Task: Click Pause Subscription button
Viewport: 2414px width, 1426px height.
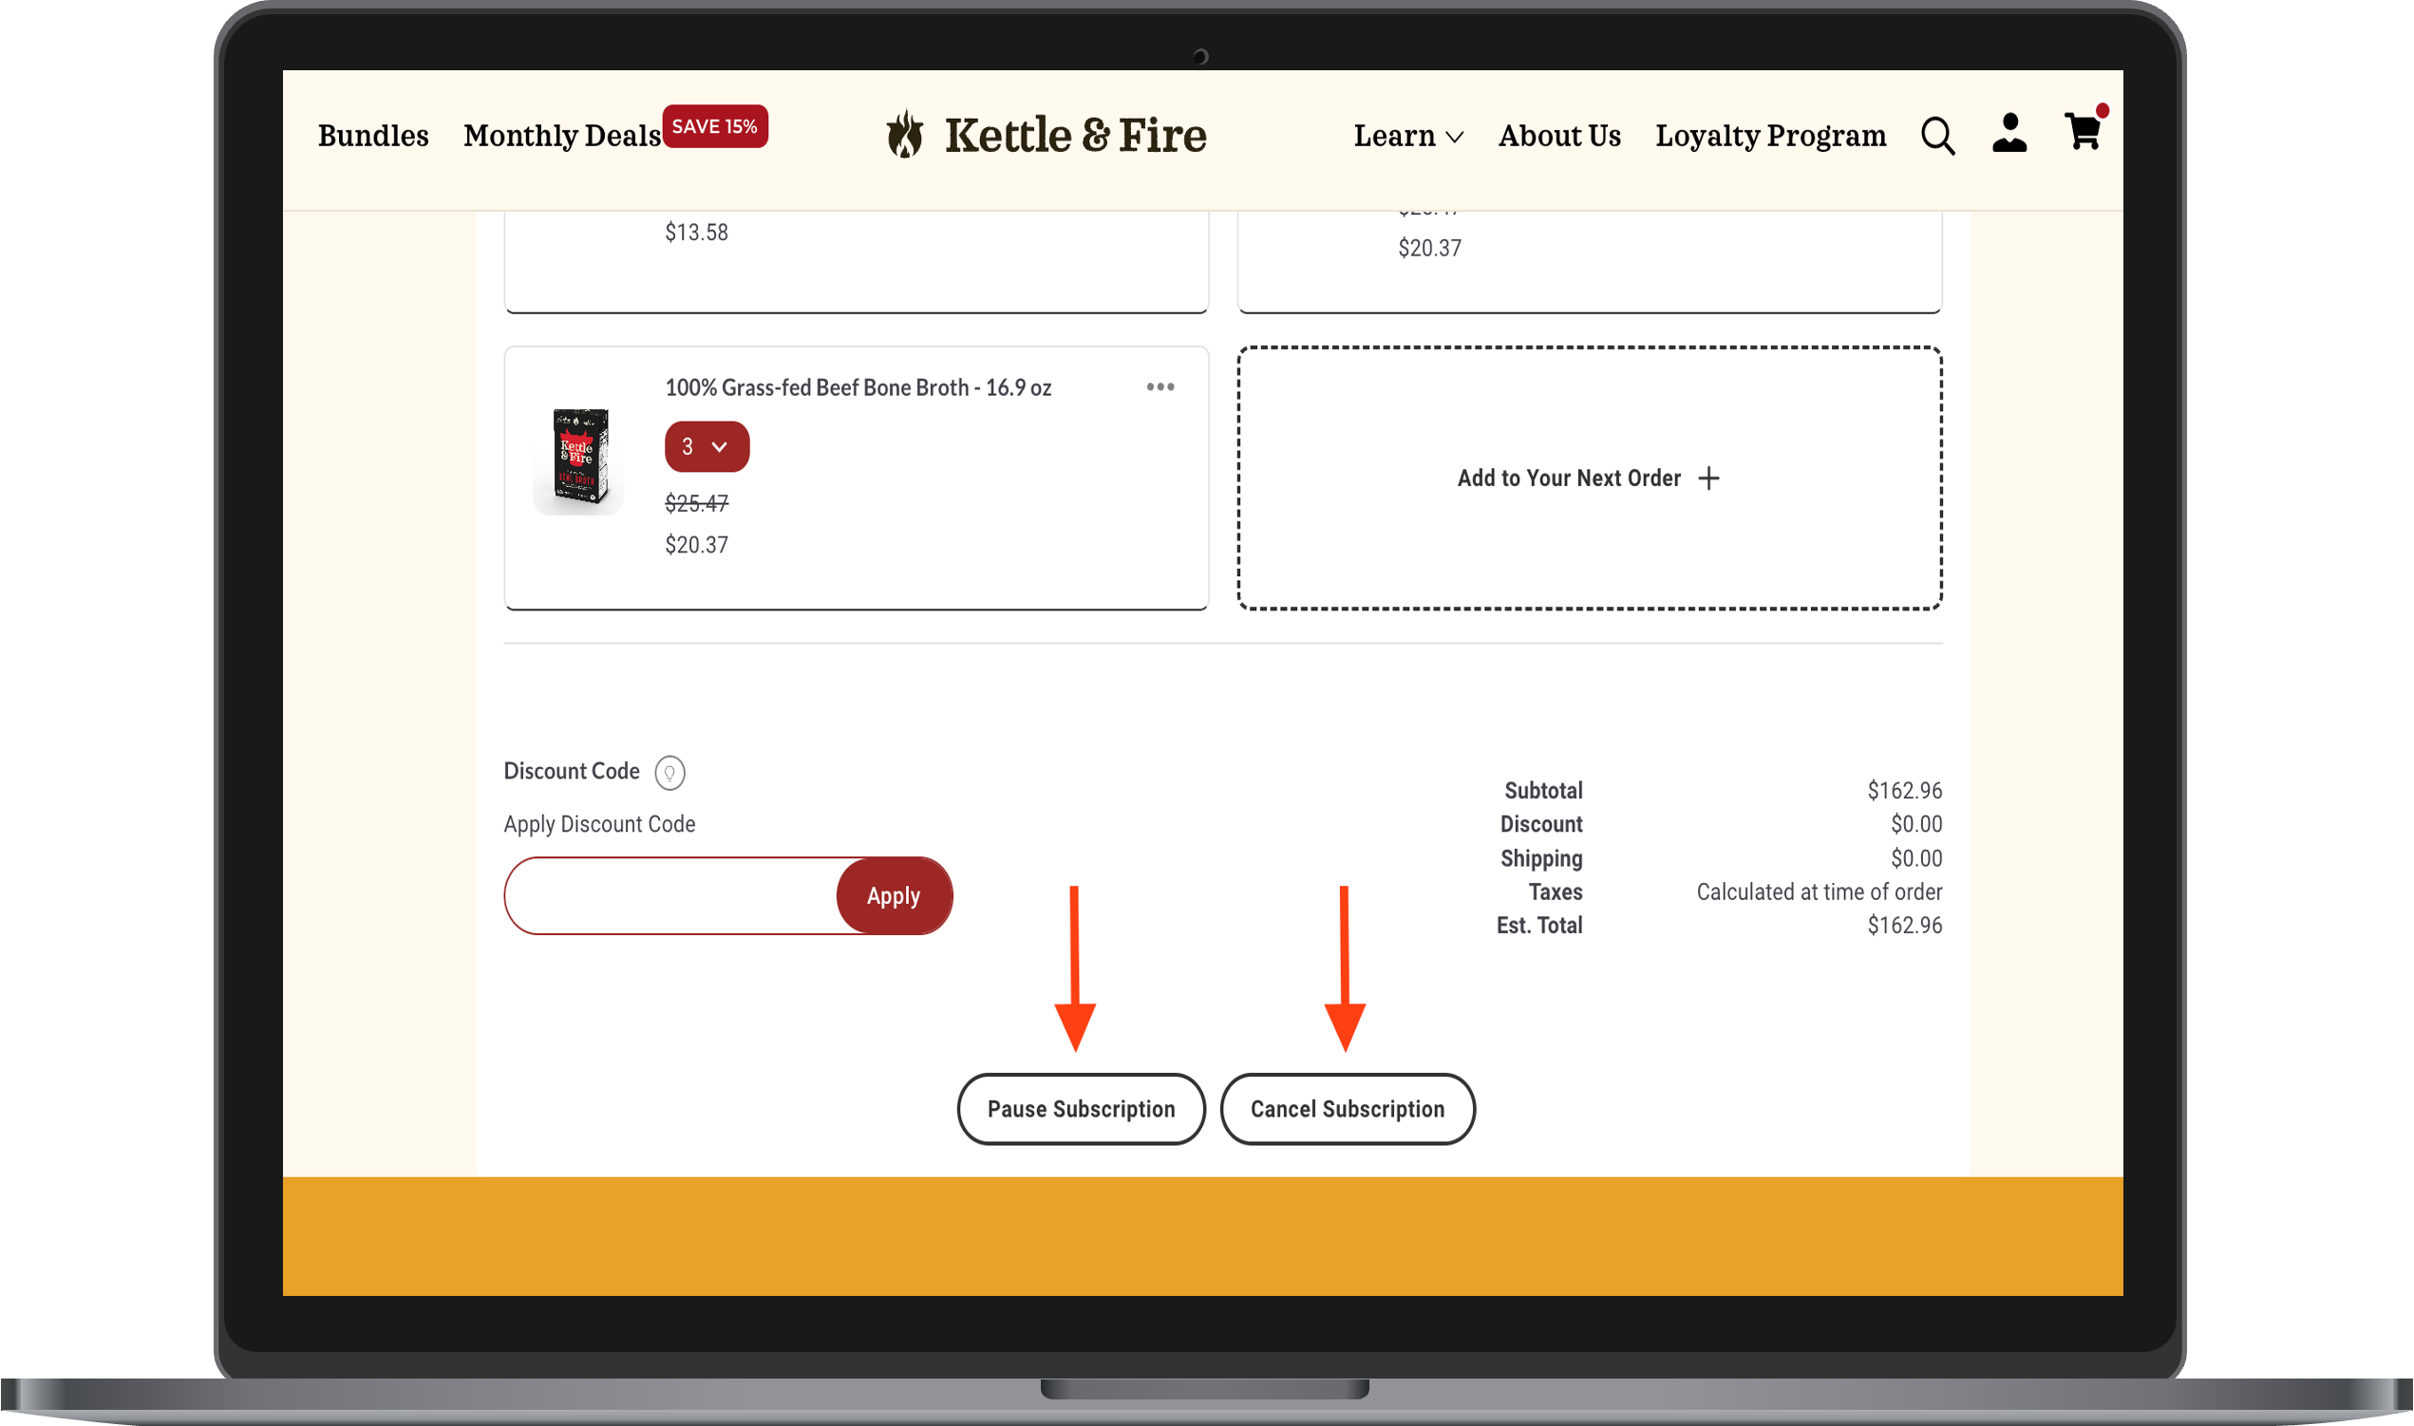Action: click(1081, 1108)
